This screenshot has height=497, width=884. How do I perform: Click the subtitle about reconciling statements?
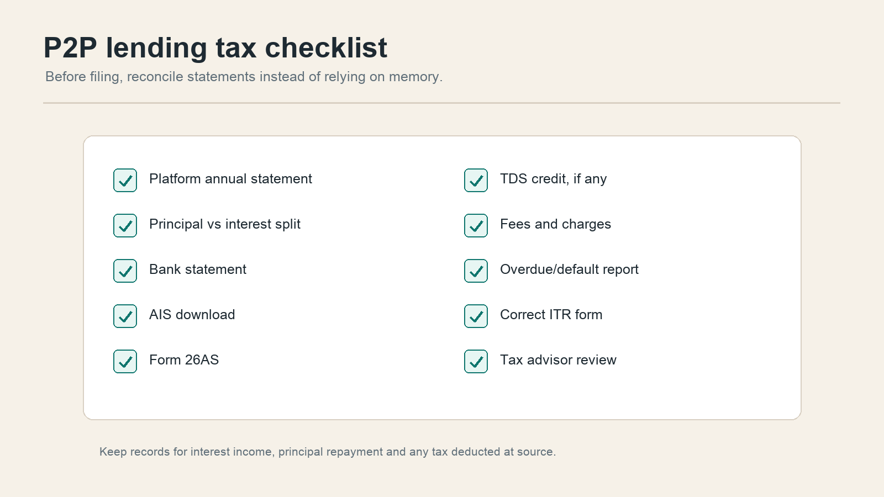(244, 77)
